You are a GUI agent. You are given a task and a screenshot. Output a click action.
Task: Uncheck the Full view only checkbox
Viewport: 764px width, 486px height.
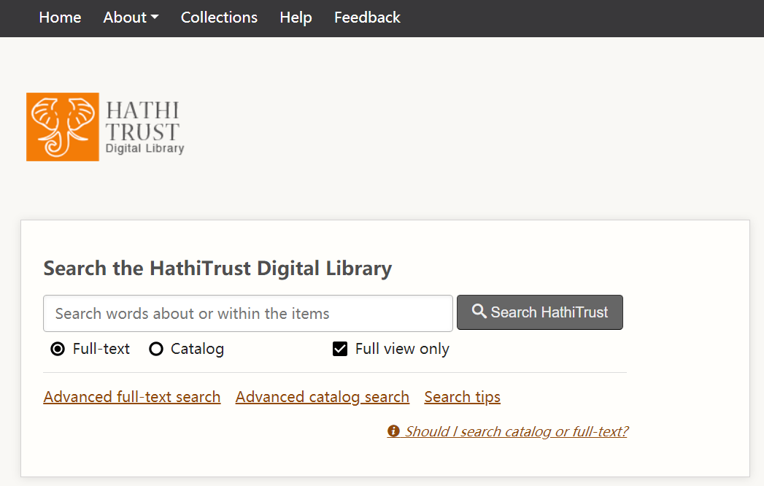tap(340, 349)
